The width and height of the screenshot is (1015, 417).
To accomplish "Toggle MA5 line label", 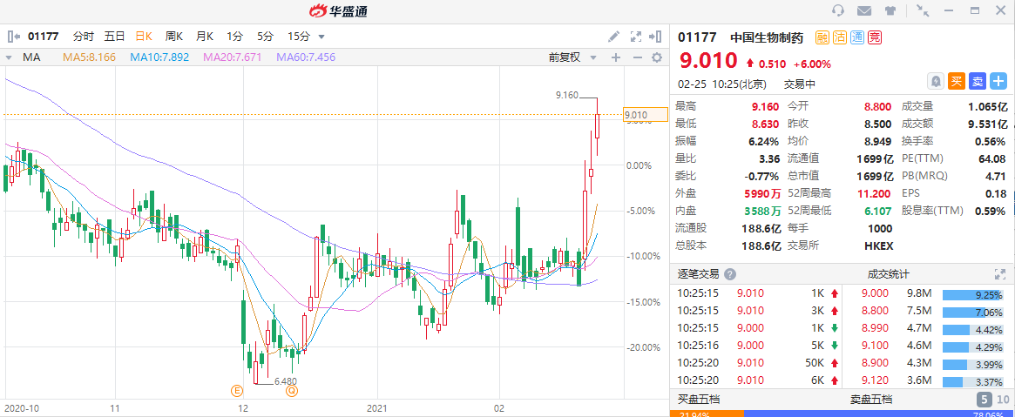I will click(89, 57).
